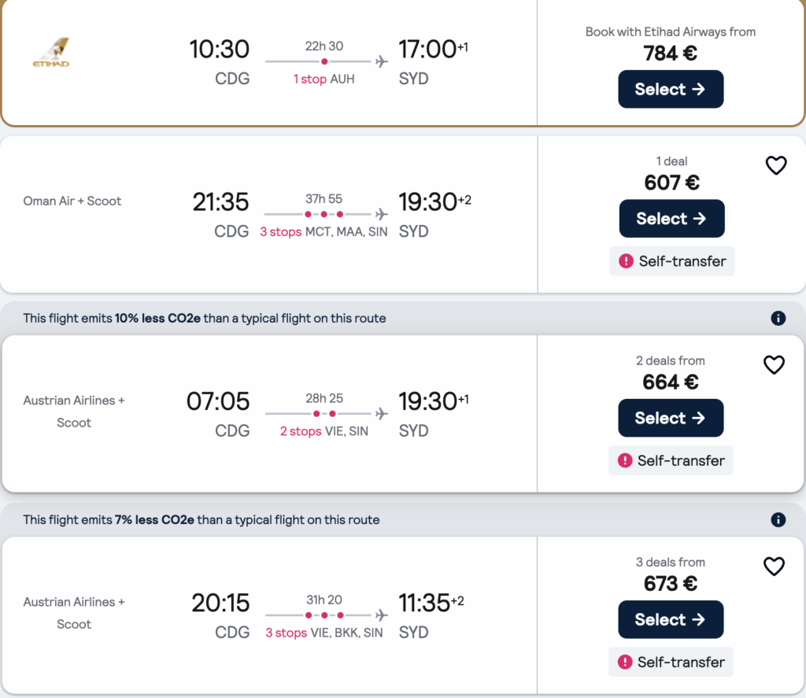Heart the 673 € three-stop flight
Image resolution: width=806 pixels, height=698 pixels.
[775, 566]
